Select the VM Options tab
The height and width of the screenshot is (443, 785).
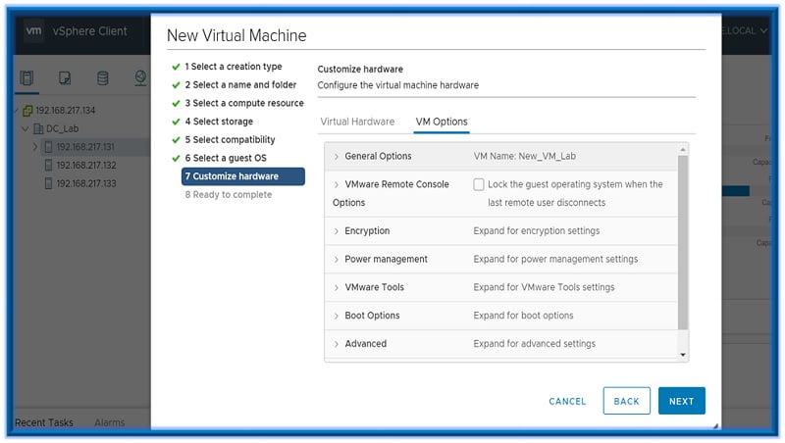coord(442,122)
